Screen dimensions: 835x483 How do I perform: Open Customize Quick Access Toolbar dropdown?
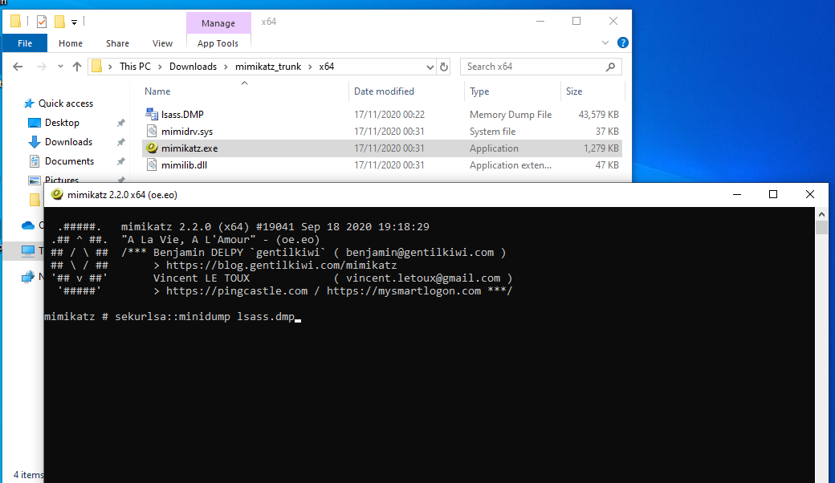74,22
